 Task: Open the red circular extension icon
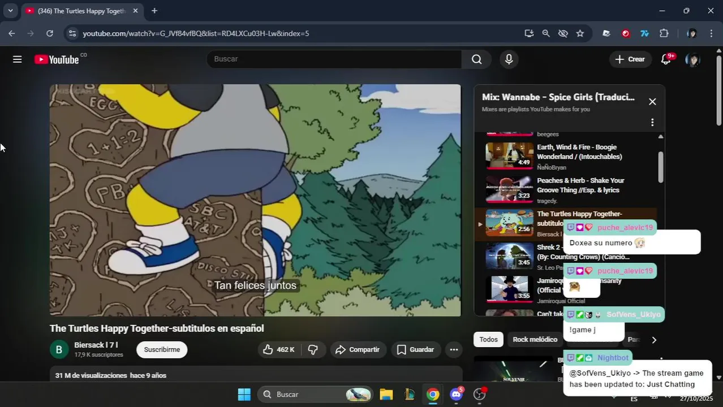(626, 33)
